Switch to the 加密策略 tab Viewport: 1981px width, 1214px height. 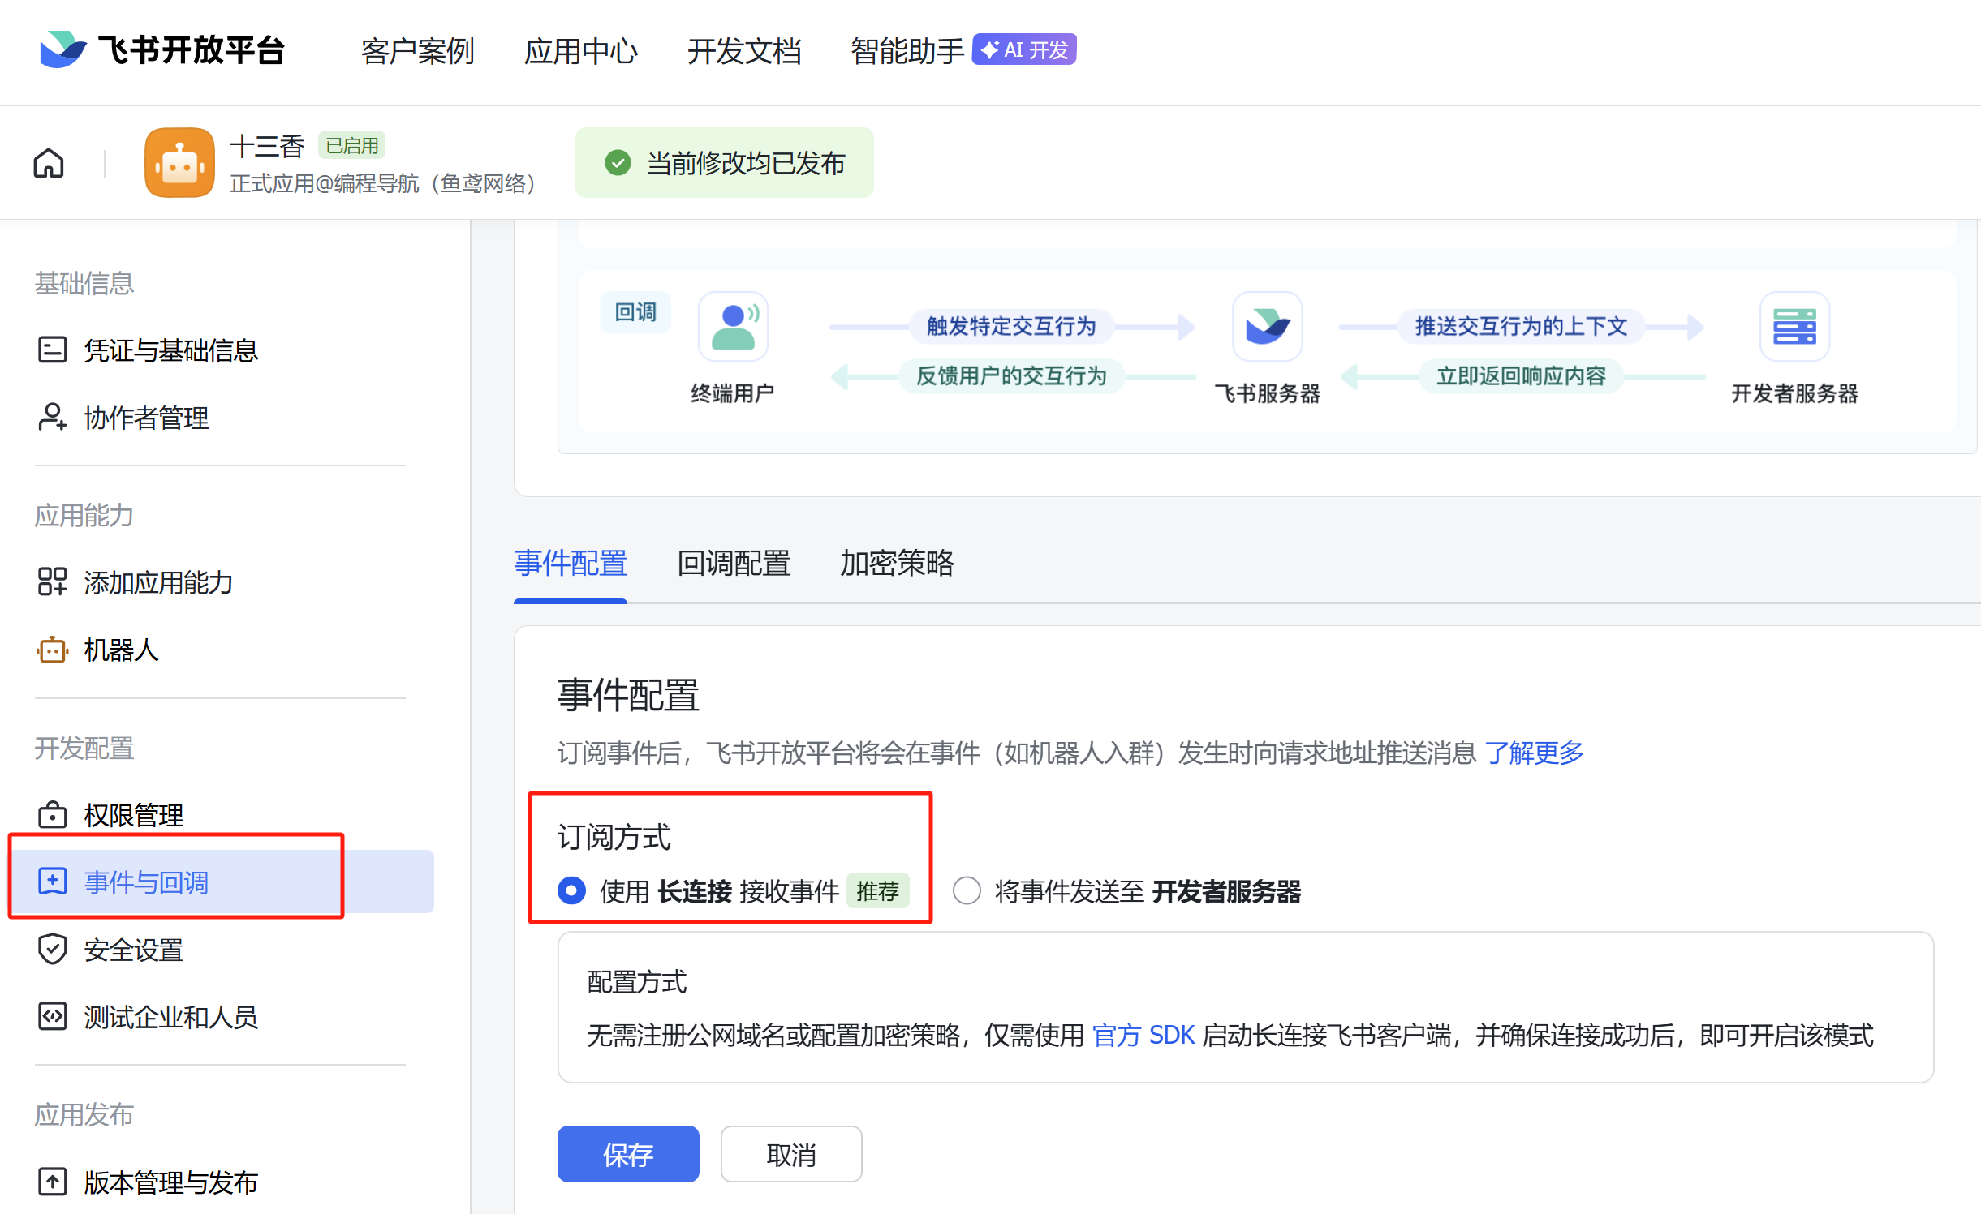(897, 563)
